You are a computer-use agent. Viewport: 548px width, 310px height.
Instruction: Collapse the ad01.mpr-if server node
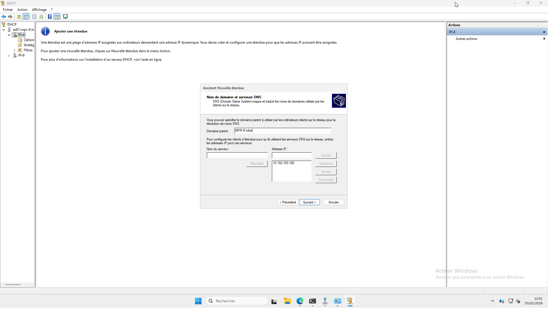click(x=3, y=30)
